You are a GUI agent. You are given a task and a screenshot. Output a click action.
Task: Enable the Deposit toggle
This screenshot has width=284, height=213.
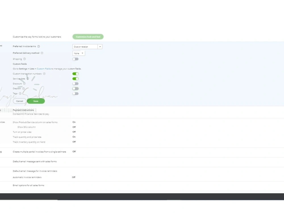[x=75, y=89]
